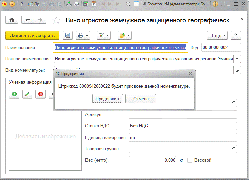
Task: Click the get link icon in title bar
Action: 69,4
